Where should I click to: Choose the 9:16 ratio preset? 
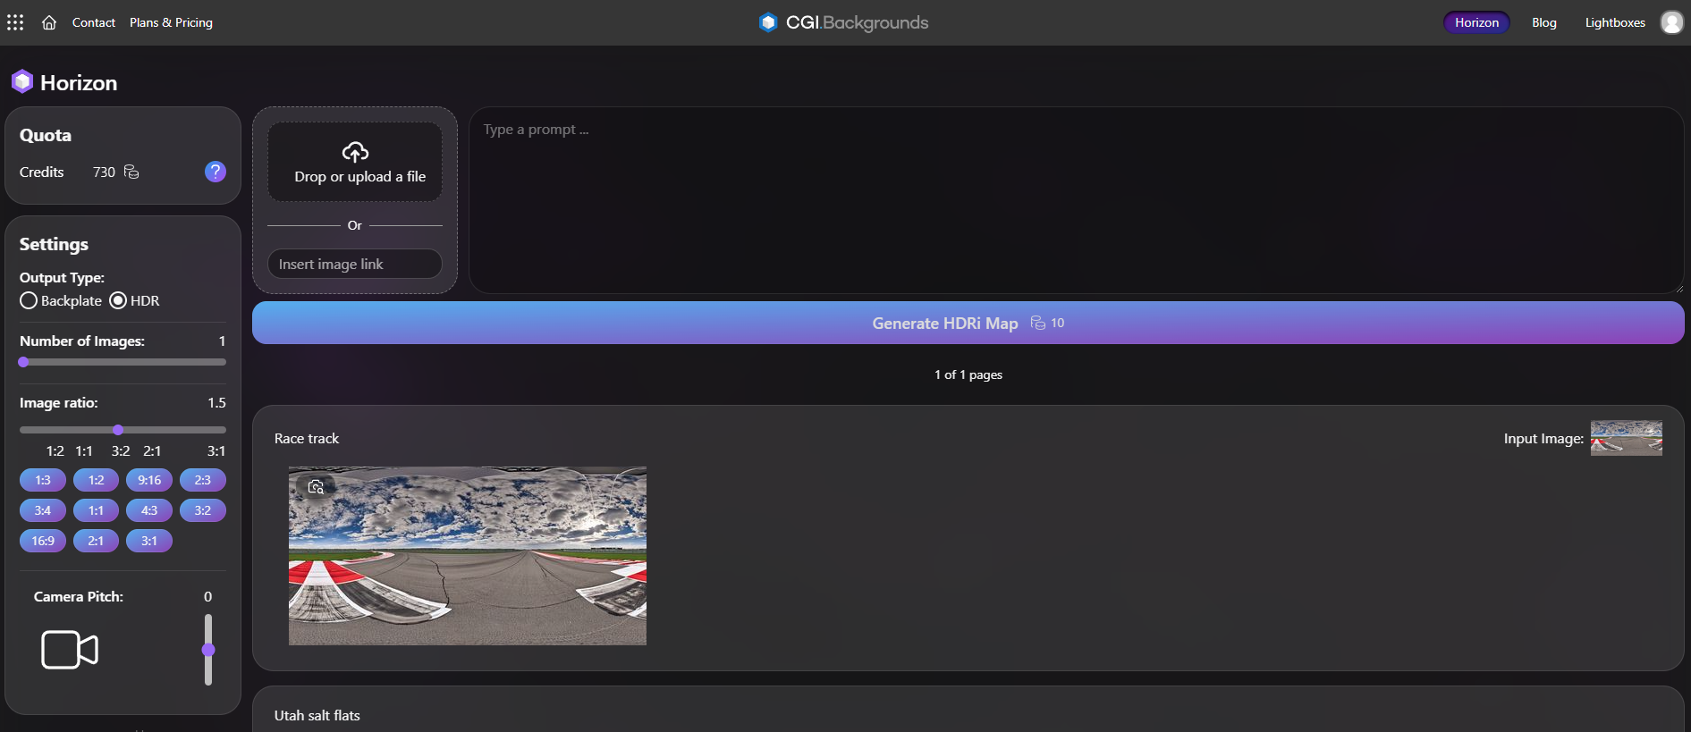click(149, 480)
